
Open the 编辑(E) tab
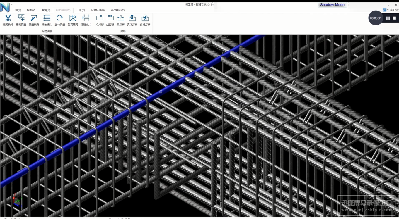click(x=46, y=10)
